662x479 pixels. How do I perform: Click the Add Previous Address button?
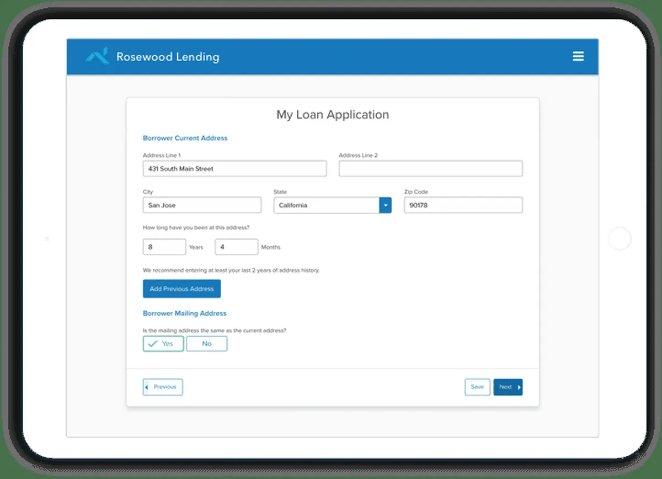coord(181,289)
